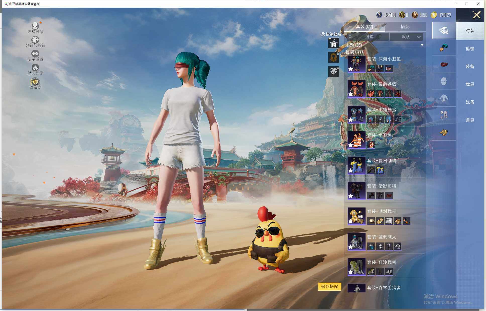Viewport: 486px width, 311px height.
Task: Open the 枪械 menu item
Action: (469, 49)
